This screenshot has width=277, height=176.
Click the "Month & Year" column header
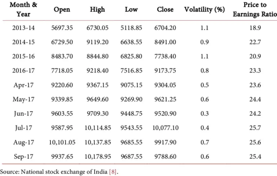pyautogui.click(x=23, y=10)
